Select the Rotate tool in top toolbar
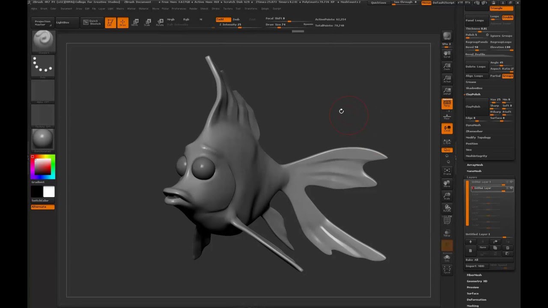548x308 pixels. (x=160, y=23)
